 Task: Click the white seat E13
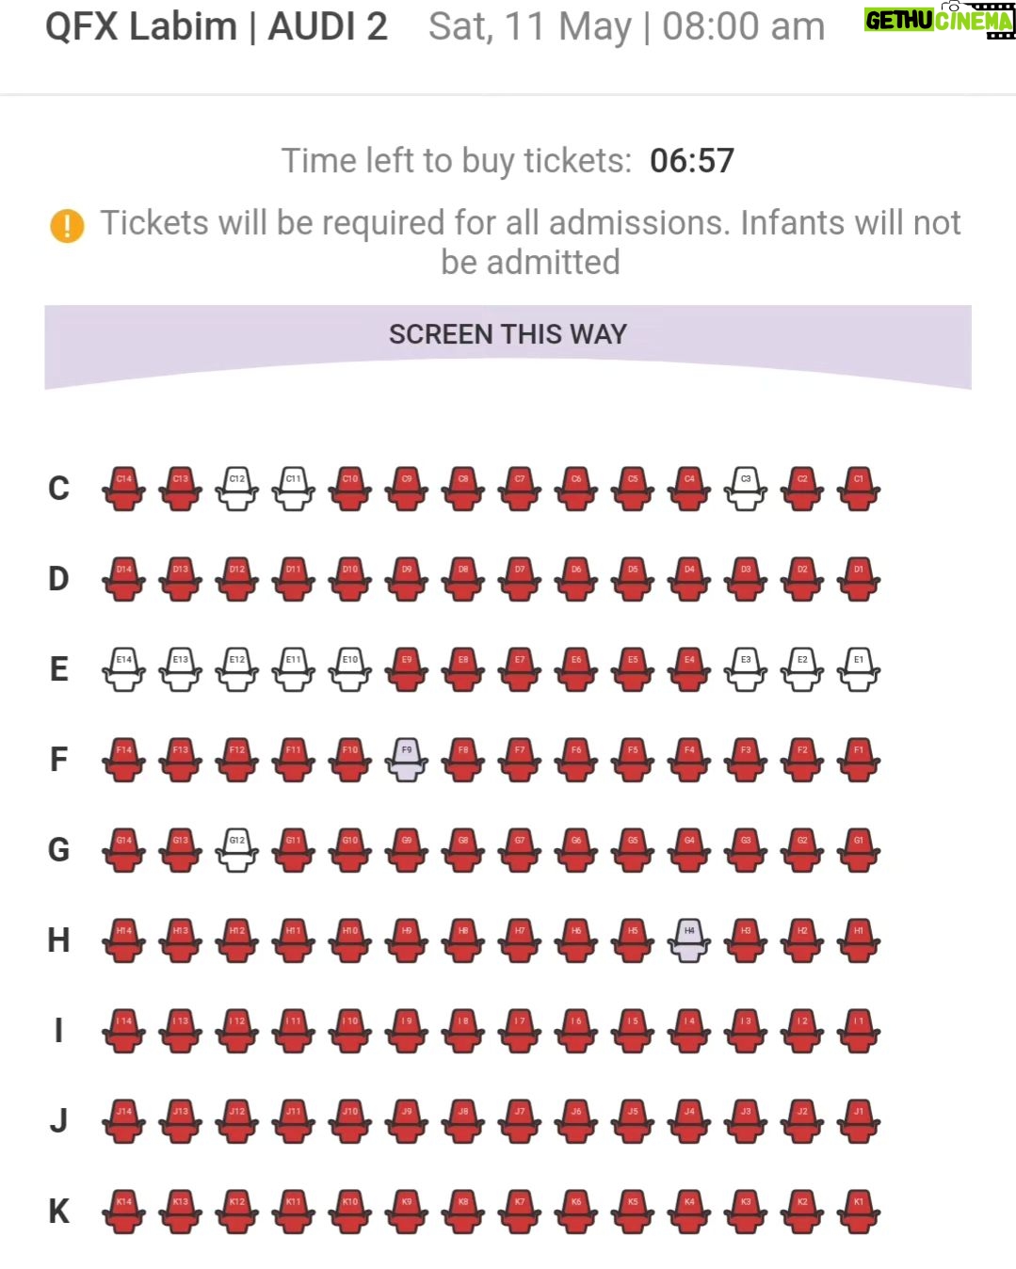(x=181, y=669)
